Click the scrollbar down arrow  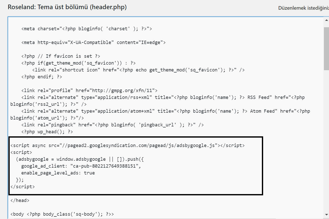click(326, 215)
